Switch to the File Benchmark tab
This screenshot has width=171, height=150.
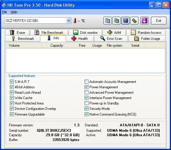pyautogui.click(x=49, y=33)
